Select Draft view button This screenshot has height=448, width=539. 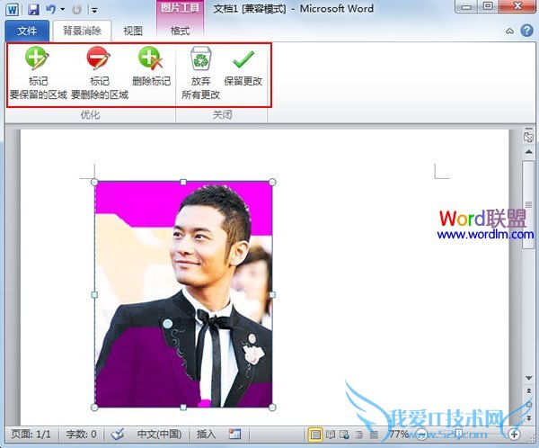pos(374,435)
